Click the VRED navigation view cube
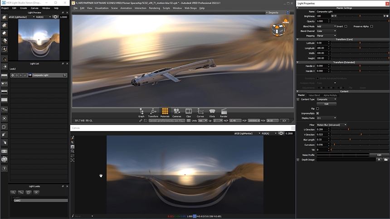The height and width of the screenshot is (219, 390). pyautogui.click(x=278, y=30)
